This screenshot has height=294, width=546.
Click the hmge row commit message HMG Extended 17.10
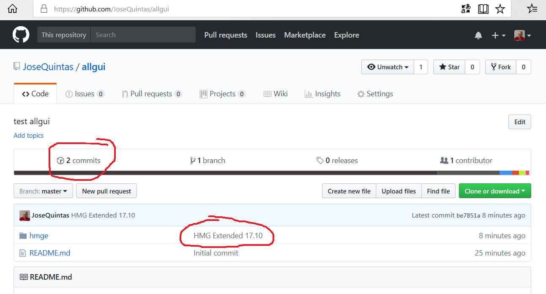(228, 236)
